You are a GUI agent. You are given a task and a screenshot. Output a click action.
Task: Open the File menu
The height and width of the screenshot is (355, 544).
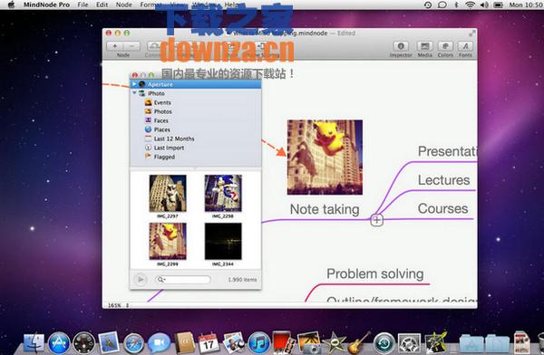point(83,5)
